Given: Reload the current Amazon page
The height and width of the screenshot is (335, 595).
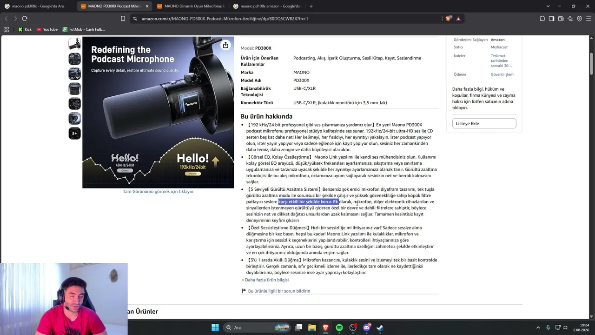Looking at the screenshot, I should tap(25, 19).
